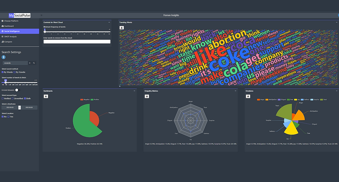
Task: Click the blue info icon under Search Settings
Action: (x=3, y=57)
